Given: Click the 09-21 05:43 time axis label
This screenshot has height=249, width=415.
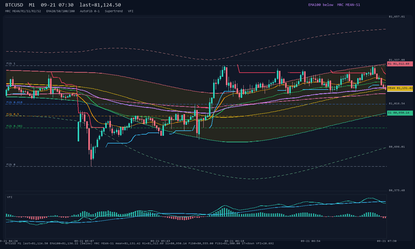Looking at the screenshot, I should point(160,241).
